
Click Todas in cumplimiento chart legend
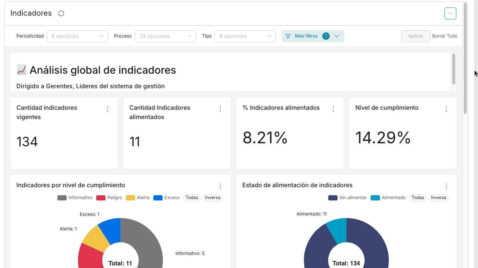click(x=192, y=198)
